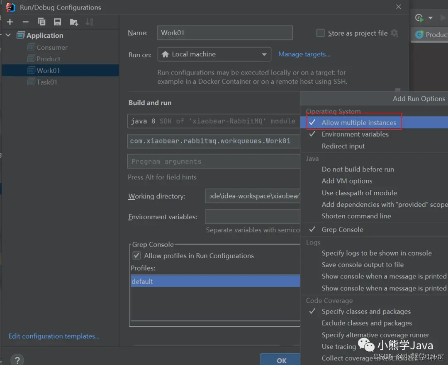
Task: Toggle Allow multiple instances option
Action: (x=374, y=123)
